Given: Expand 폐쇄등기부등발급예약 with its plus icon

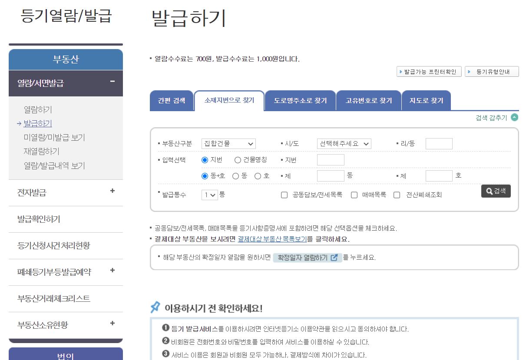Looking at the screenshot, I should pos(112,270).
